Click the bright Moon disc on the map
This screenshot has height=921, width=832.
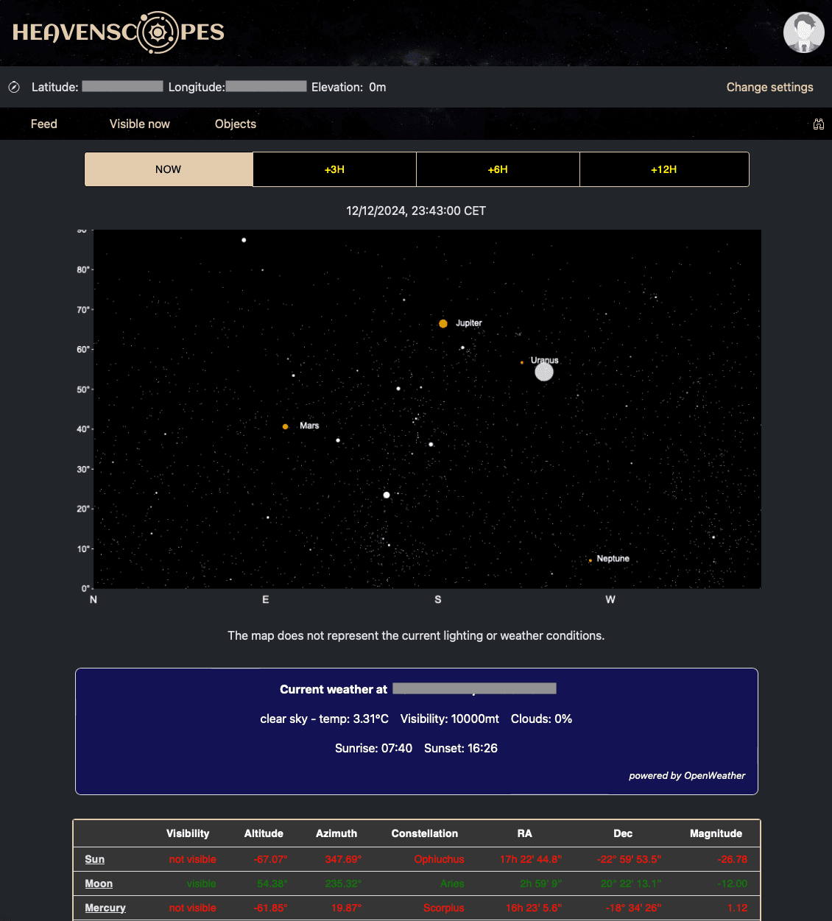(x=544, y=372)
